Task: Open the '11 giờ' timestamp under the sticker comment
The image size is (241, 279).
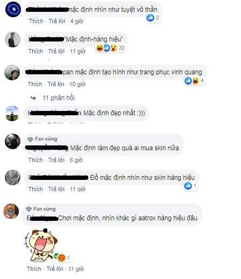Action: [x=76, y=269]
